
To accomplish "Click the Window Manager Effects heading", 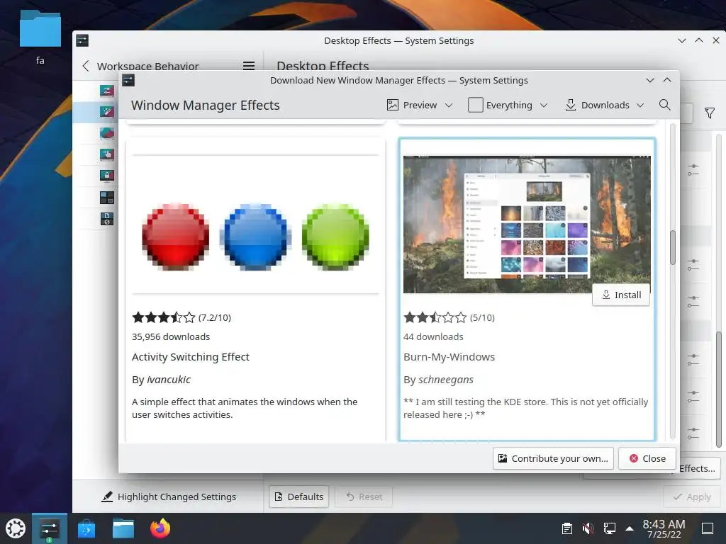I will pyautogui.click(x=205, y=105).
